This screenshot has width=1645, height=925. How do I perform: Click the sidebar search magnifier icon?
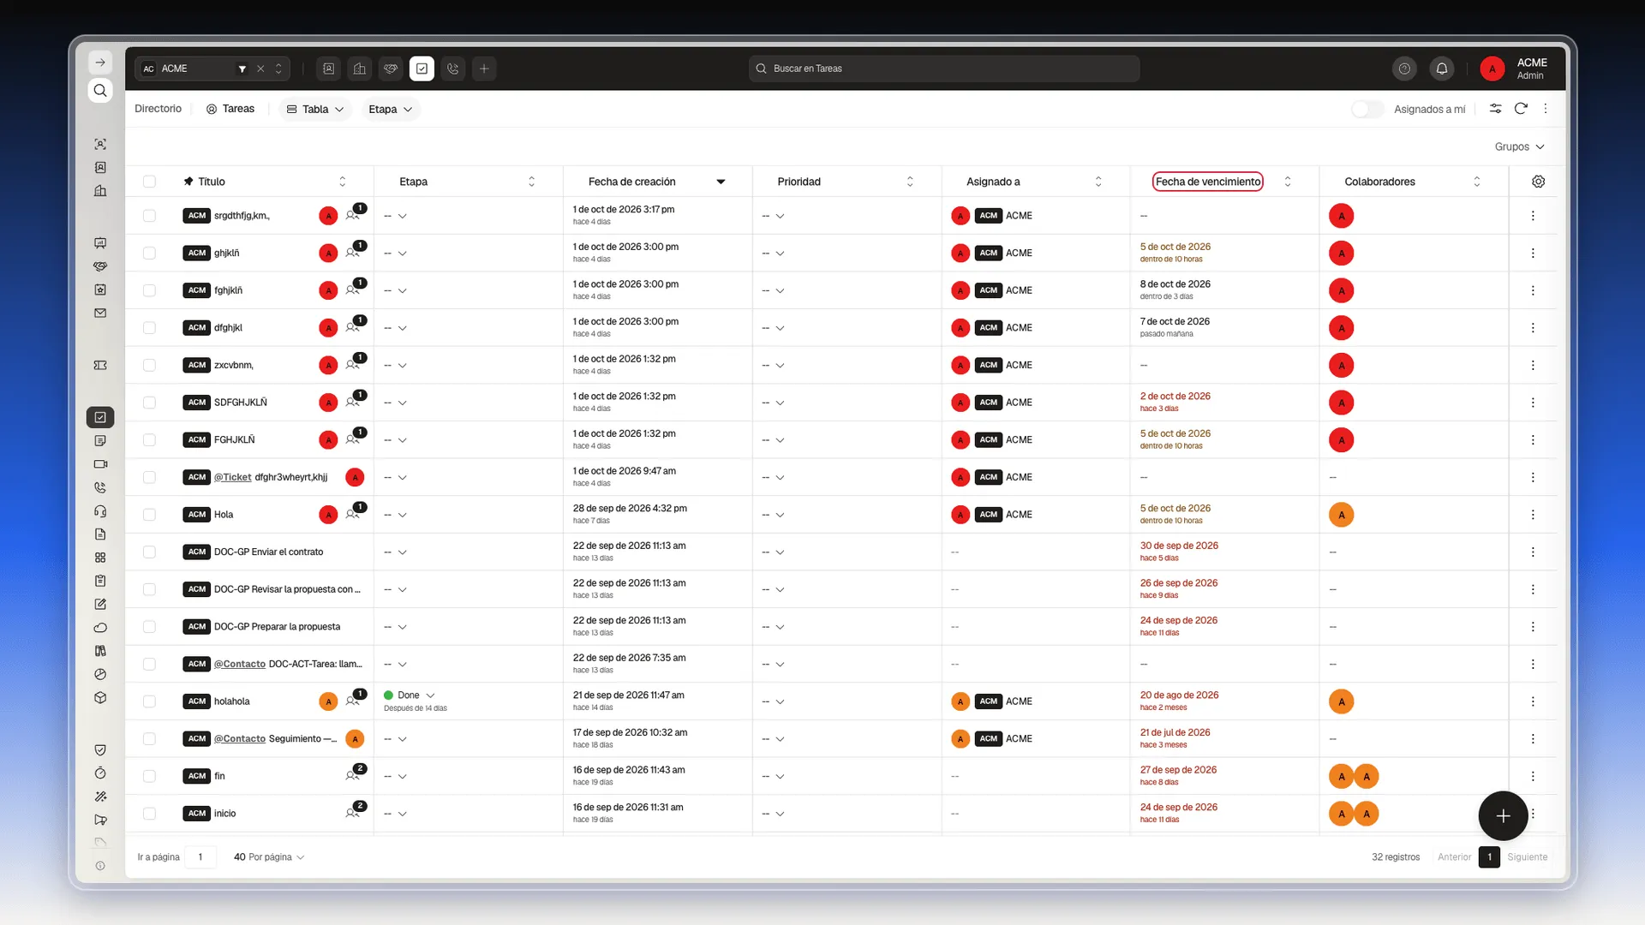100,91
